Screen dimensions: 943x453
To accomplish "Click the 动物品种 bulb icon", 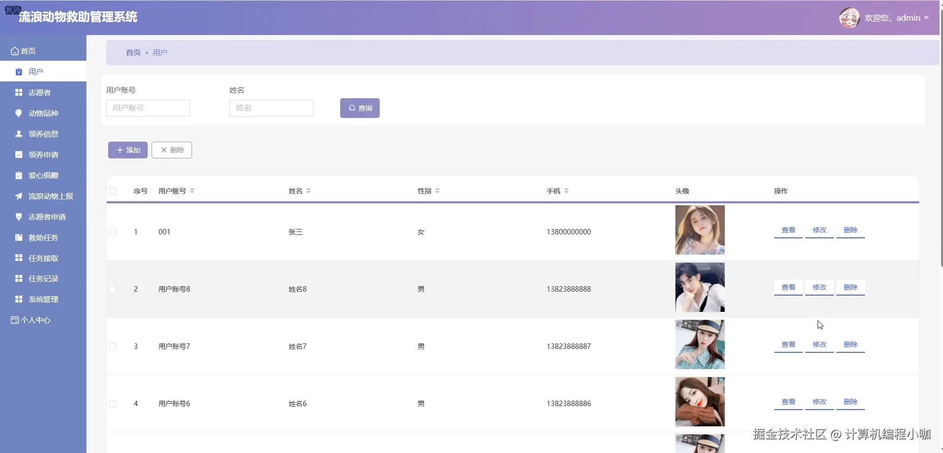I will point(19,113).
